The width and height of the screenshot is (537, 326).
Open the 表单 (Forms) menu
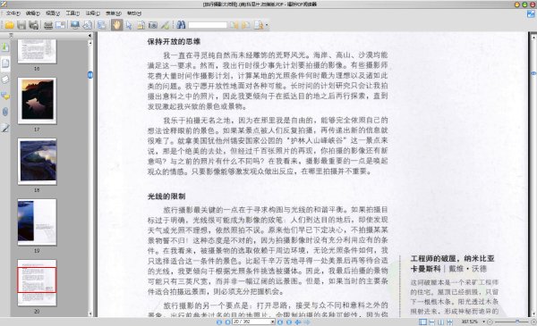(114, 13)
